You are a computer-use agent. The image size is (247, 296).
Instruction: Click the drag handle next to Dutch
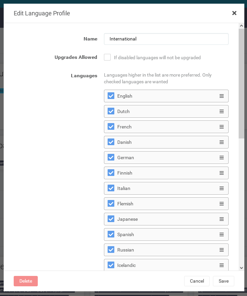coord(222,111)
